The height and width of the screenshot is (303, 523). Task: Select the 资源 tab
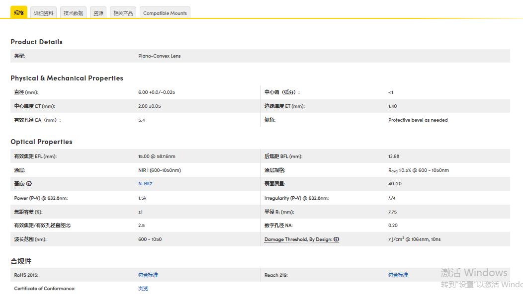pyautogui.click(x=98, y=13)
